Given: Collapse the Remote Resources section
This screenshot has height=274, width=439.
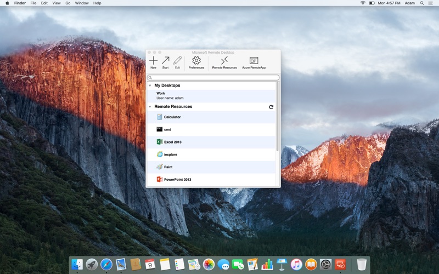Looking at the screenshot, I should point(150,107).
